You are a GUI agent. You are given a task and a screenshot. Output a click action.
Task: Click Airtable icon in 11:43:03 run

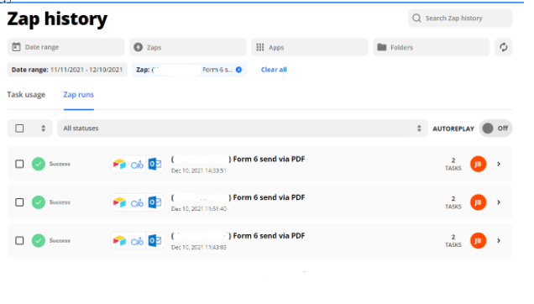pos(119,241)
